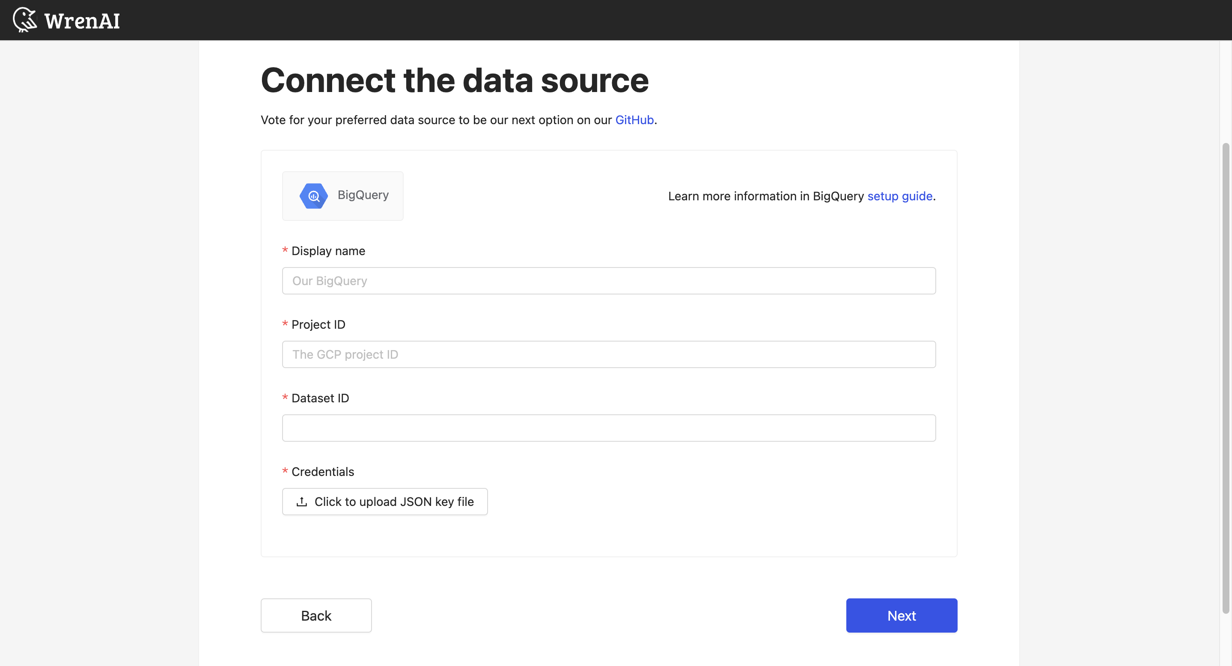This screenshot has height=666, width=1232.
Task: Click the Display name label
Action: point(328,251)
